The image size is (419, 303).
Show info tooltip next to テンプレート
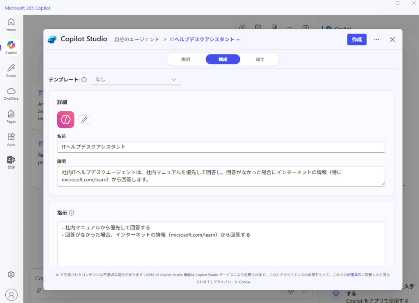pyautogui.click(x=84, y=80)
